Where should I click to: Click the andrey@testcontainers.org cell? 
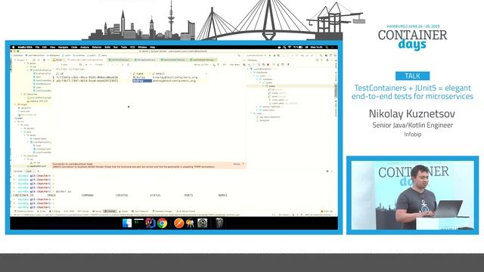(175, 81)
